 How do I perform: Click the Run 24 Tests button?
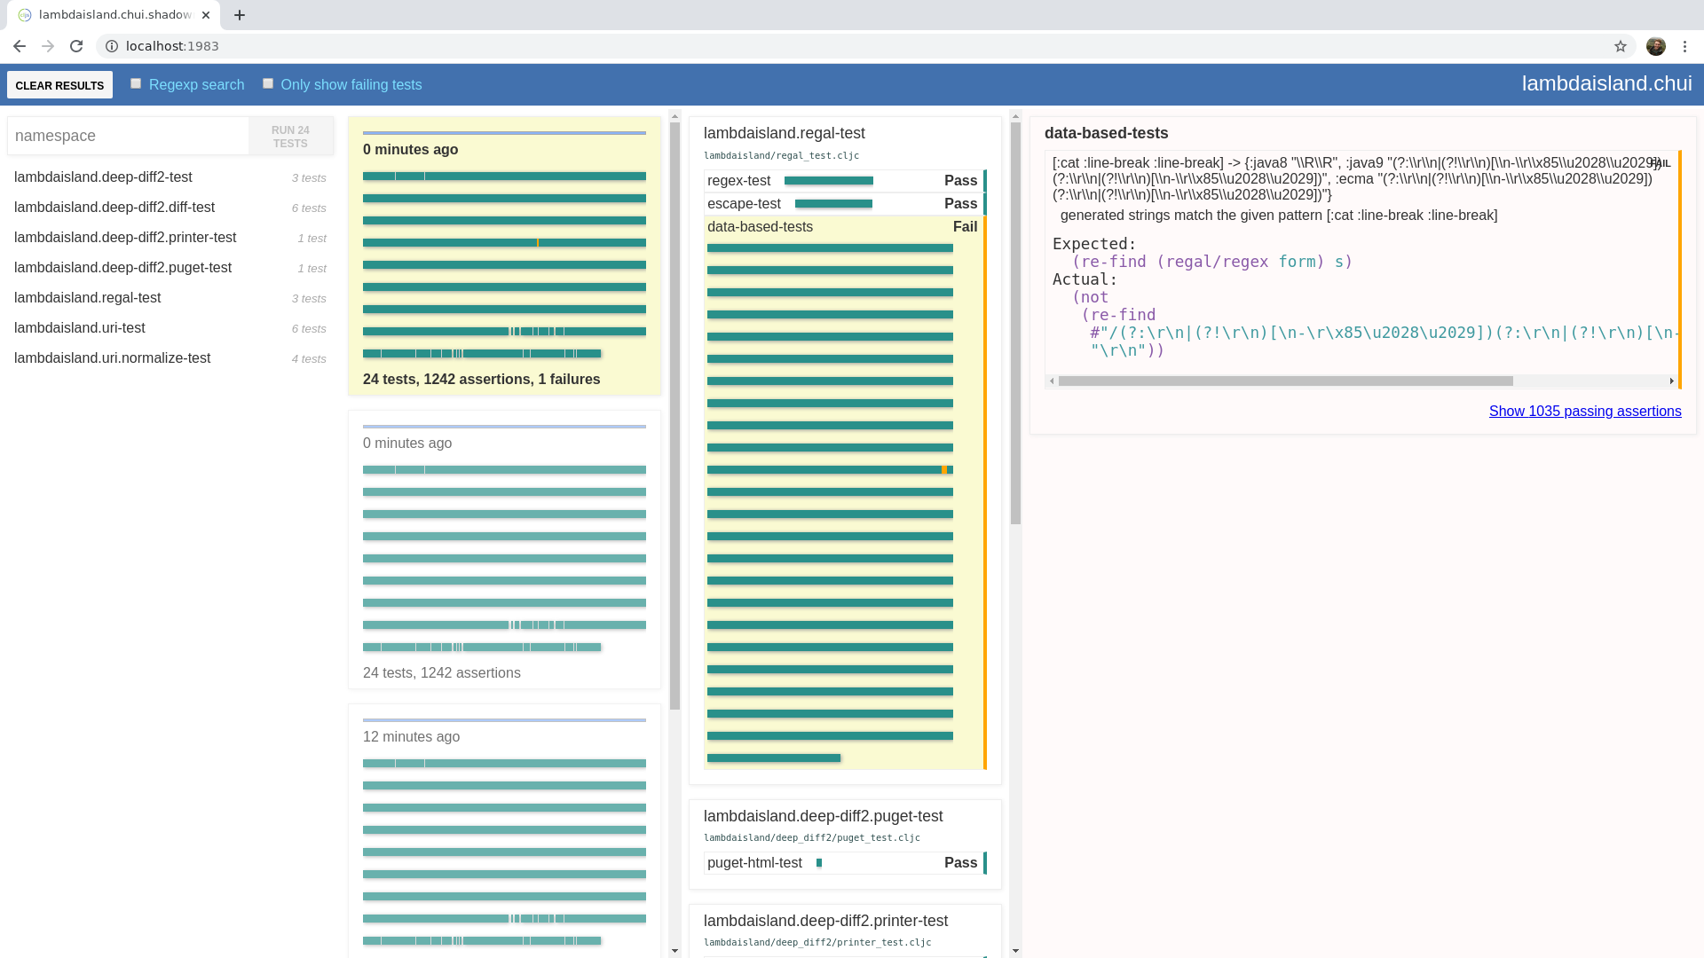pos(290,137)
